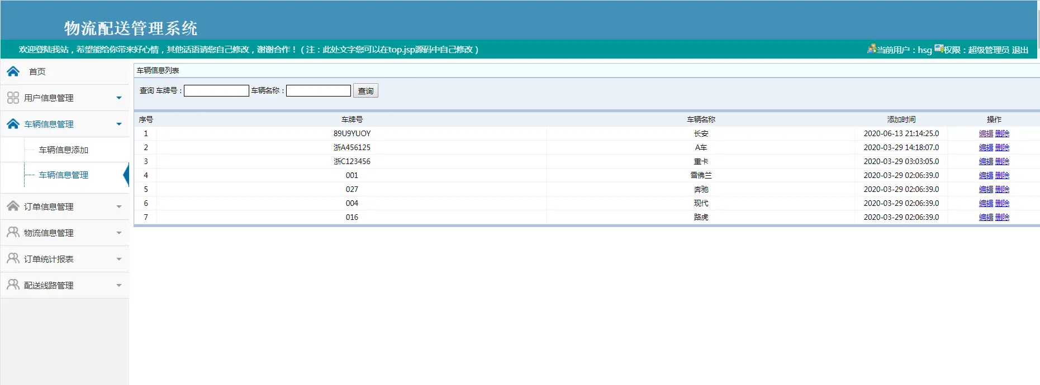Click the 查询 search button
The width and height of the screenshot is (1040, 385).
[365, 90]
